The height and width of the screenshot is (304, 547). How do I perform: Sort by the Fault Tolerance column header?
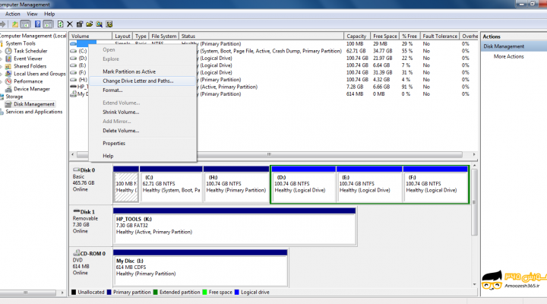click(440, 36)
